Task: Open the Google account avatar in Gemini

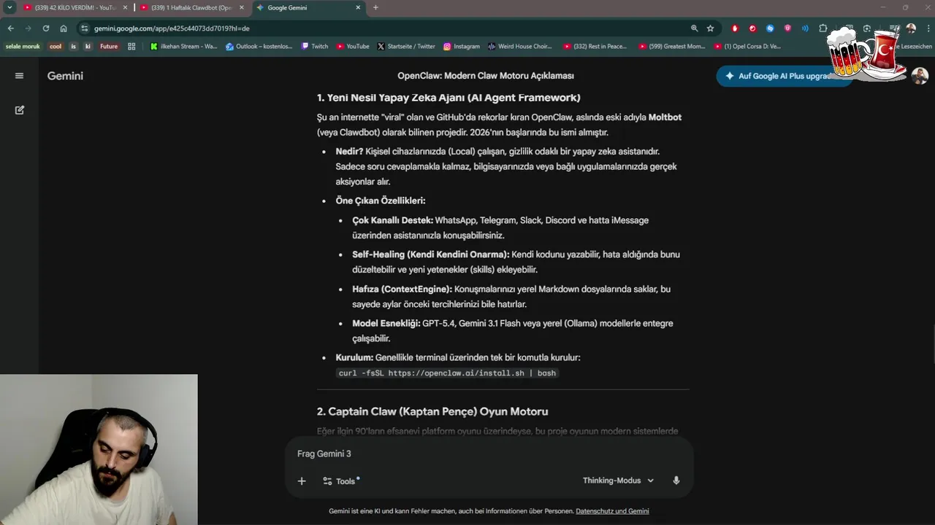Action: click(x=920, y=76)
